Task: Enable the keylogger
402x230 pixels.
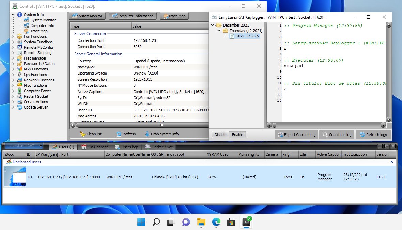Action: pos(237,135)
